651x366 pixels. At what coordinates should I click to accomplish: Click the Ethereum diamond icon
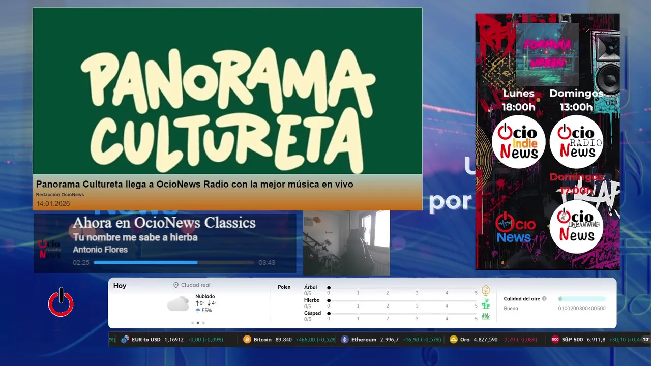(x=345, y=340)
